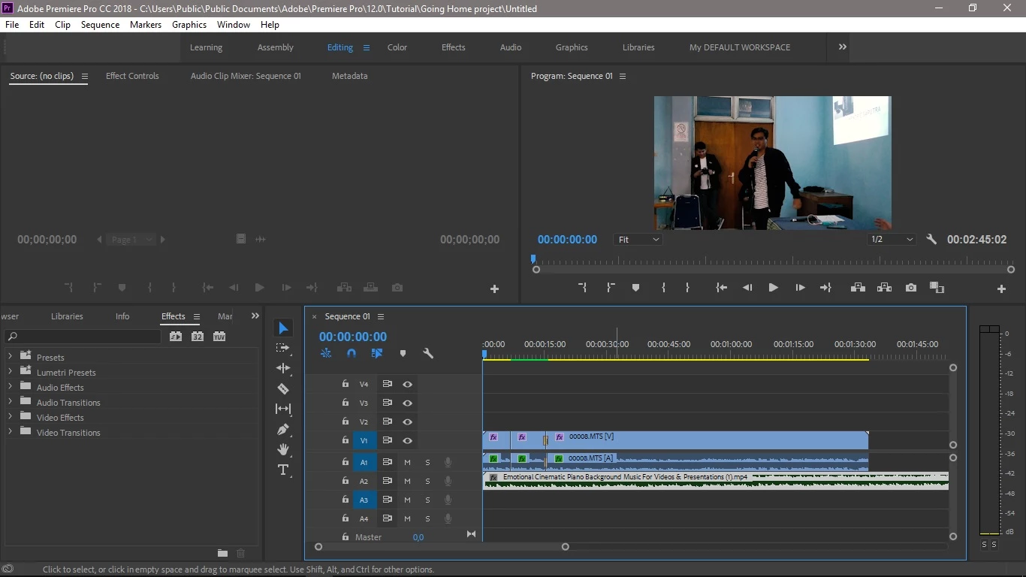This screenshot has width=1026, height=577.
Task: Click the timeline zoom scroll bar handle
Action: pos(442,547)
